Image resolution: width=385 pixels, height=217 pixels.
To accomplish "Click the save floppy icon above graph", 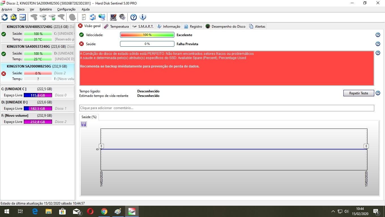I will (84, 124).
